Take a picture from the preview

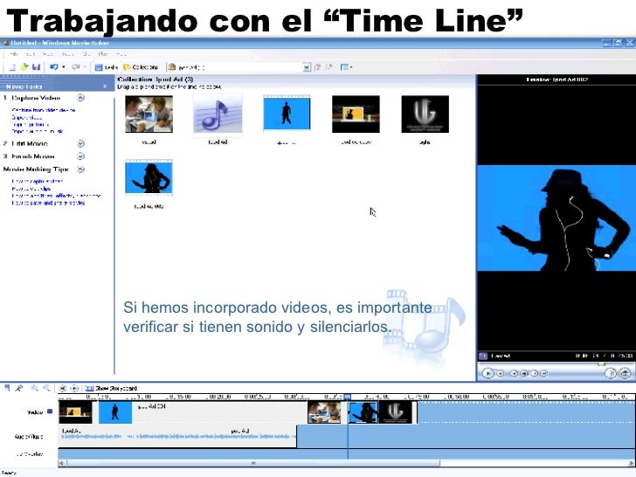[625, 373]
